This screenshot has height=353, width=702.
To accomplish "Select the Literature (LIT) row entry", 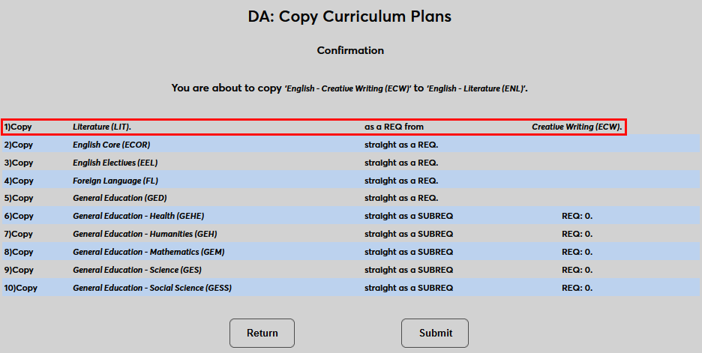I will tap(106, 127).
